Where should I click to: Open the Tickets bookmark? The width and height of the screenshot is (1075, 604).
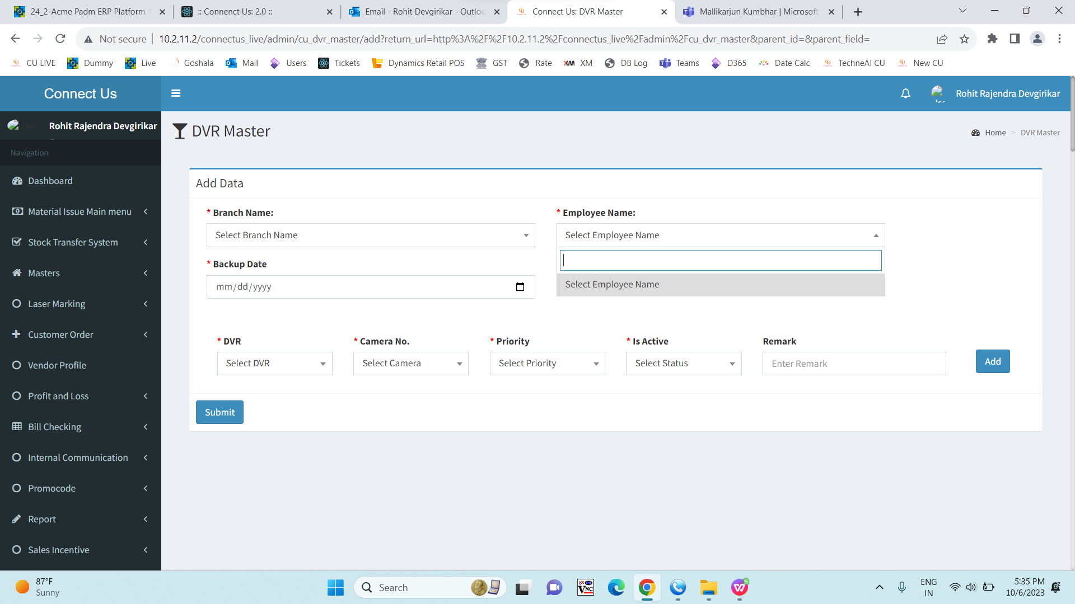pyautogui.click(x=339, y=63)
